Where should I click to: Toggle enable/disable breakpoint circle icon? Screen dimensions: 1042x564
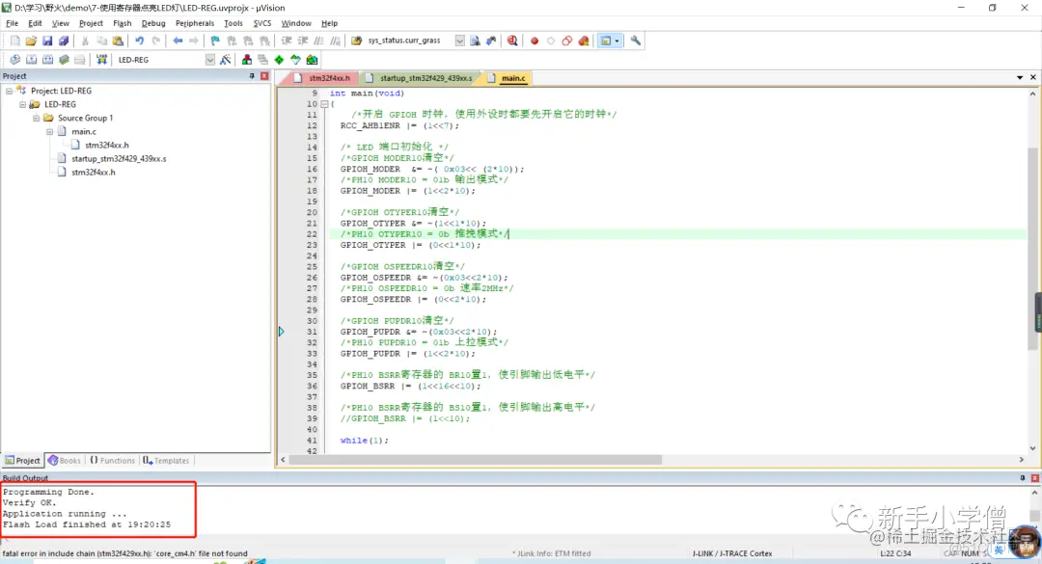point(551,40)
